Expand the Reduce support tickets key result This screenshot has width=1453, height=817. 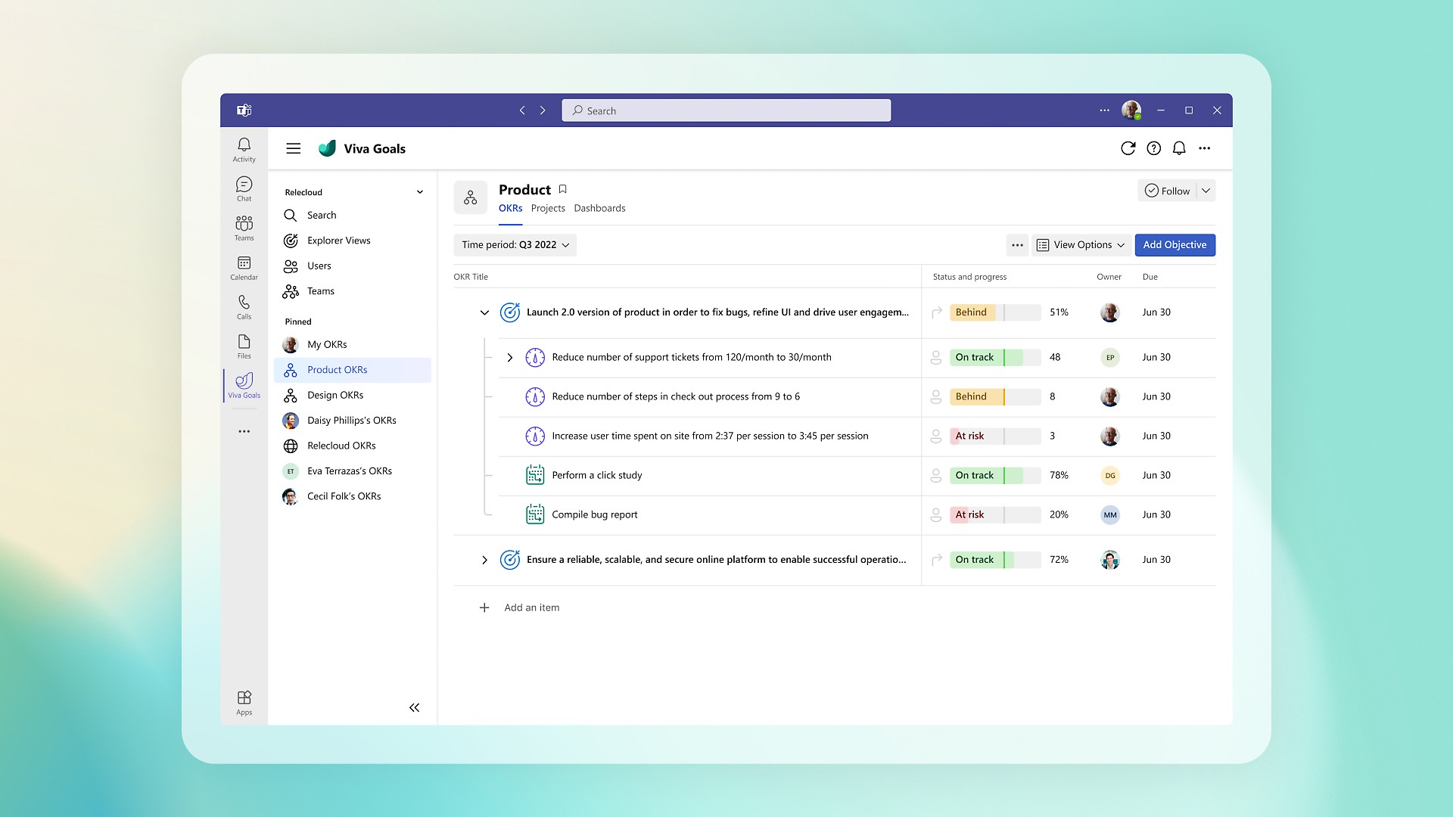(x=510, y=356)
